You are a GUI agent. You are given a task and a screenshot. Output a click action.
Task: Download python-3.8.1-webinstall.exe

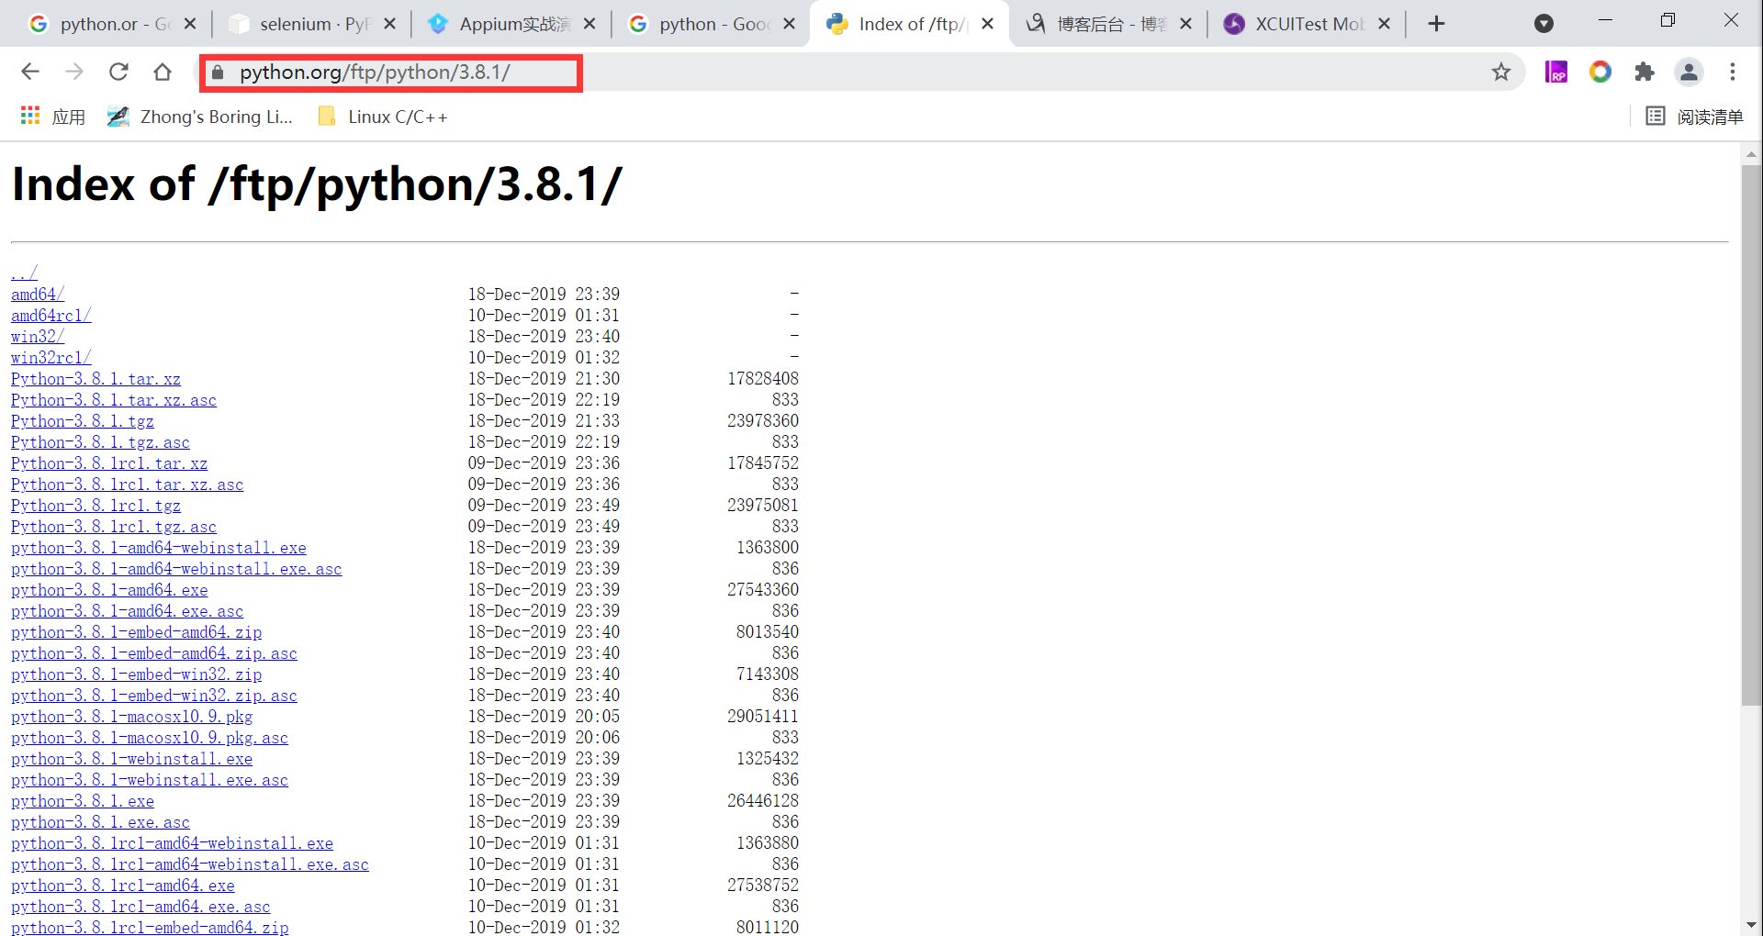pyautogui.click(x=132, y=758)
